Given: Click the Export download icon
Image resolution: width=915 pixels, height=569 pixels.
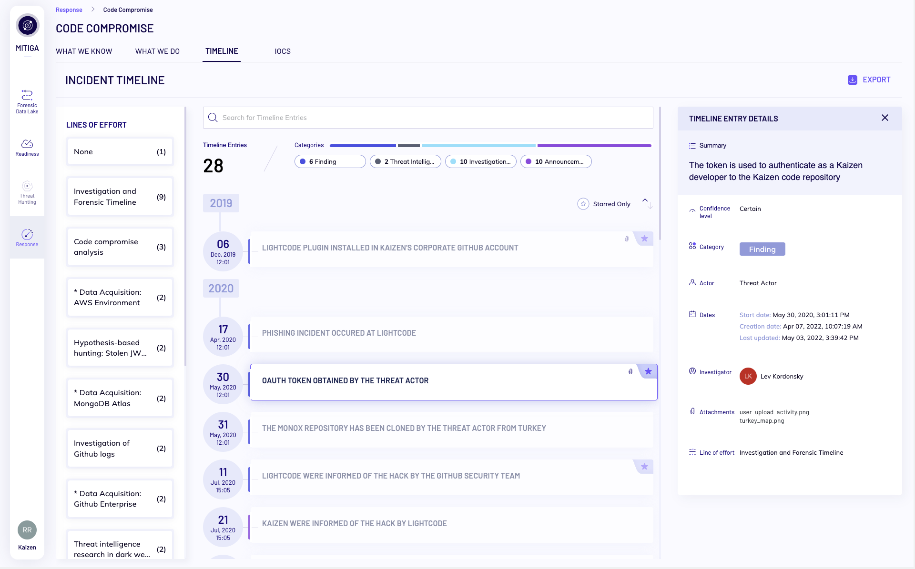Looking at the screenshot, I should tap(853, 80).
